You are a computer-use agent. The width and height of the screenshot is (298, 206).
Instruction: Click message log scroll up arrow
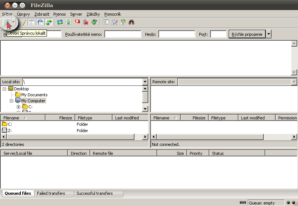[294, 44]
